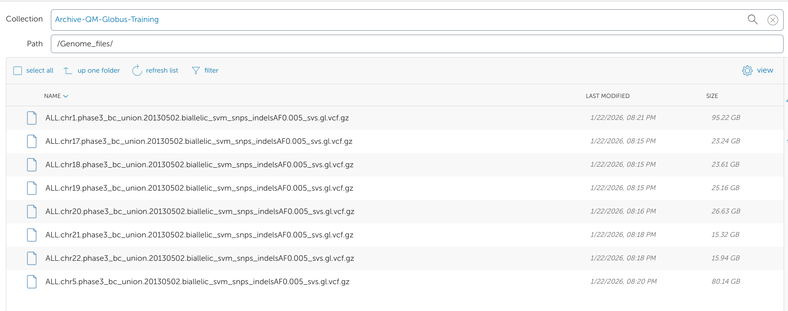The height and width of the screenshot is (311, 788).
Task: Select the ALL.chr20 file name
Action: [200, 212]
